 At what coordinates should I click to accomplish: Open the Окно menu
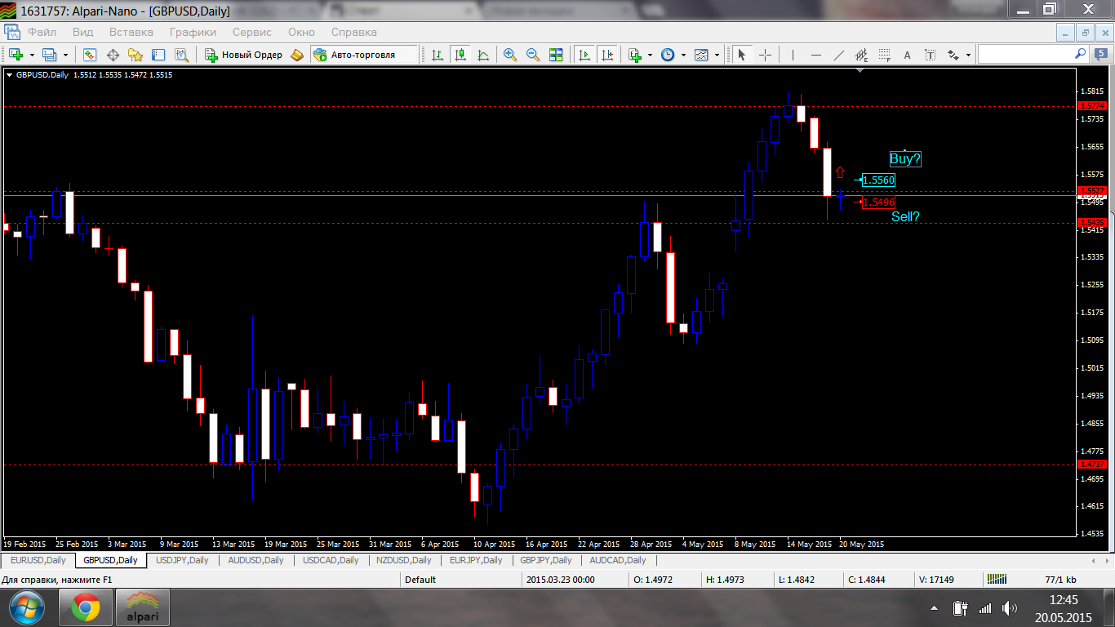tap(301, 32)
